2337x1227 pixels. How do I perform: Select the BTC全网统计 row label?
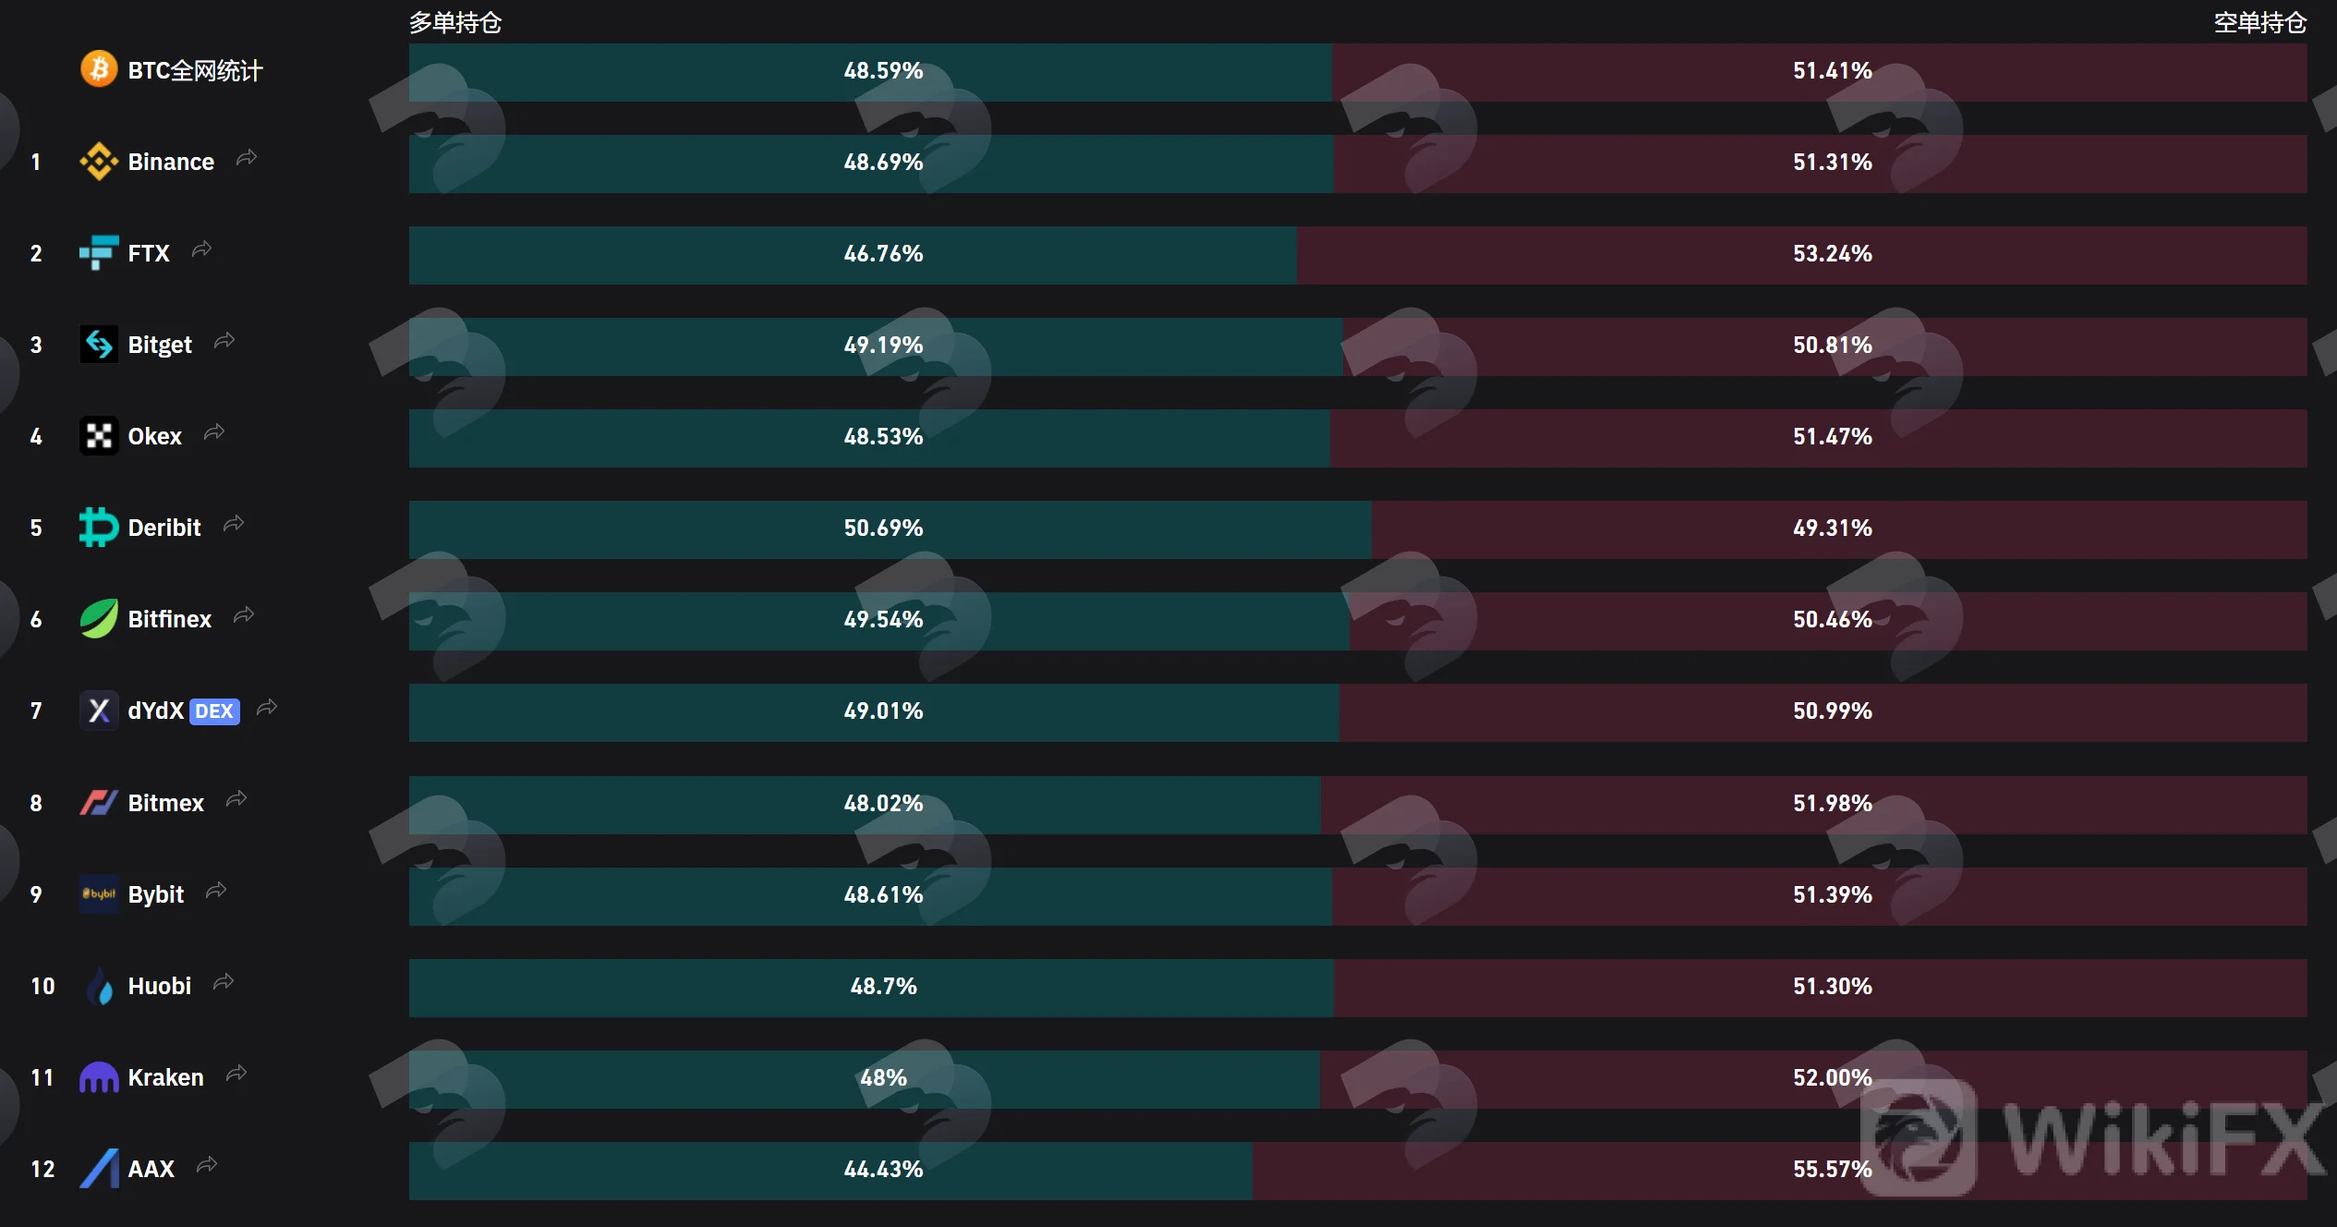[x=195, y=70]
